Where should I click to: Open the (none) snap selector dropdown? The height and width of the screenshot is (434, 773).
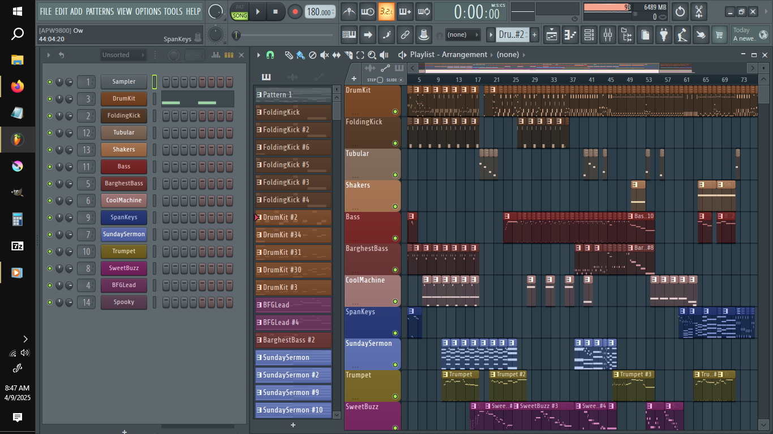(x=463, y=35)
